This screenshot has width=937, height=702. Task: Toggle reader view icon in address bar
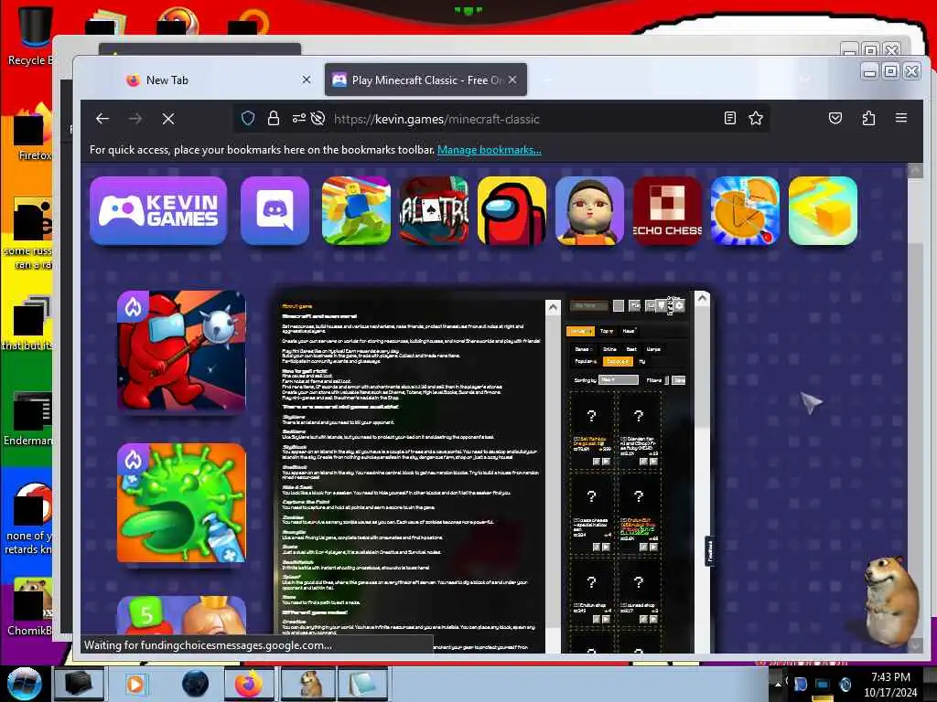(729, 118)
